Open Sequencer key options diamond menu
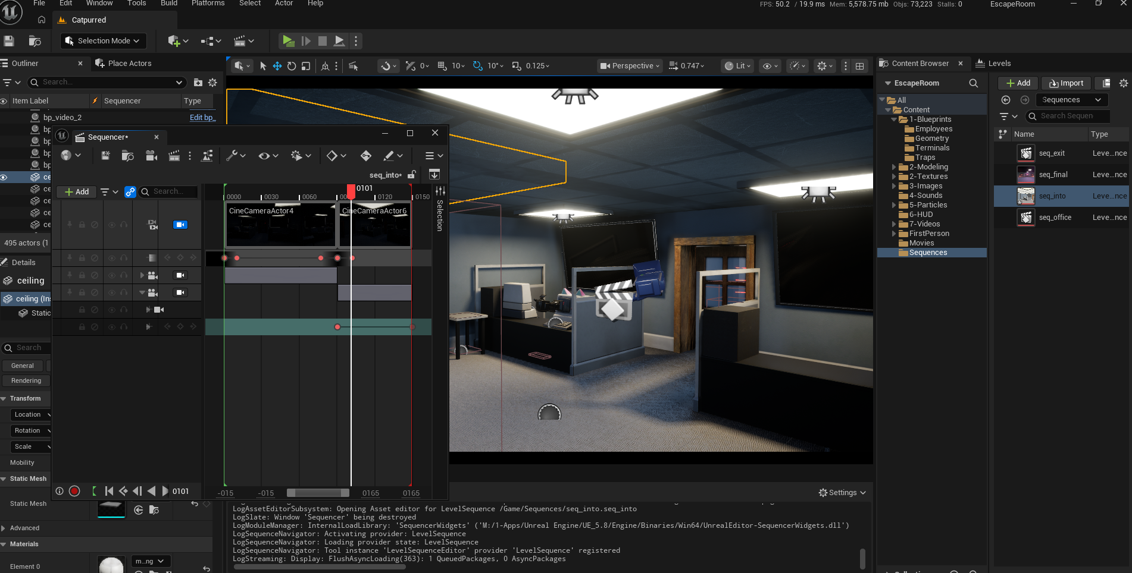1132x573 pixels. 336,156
